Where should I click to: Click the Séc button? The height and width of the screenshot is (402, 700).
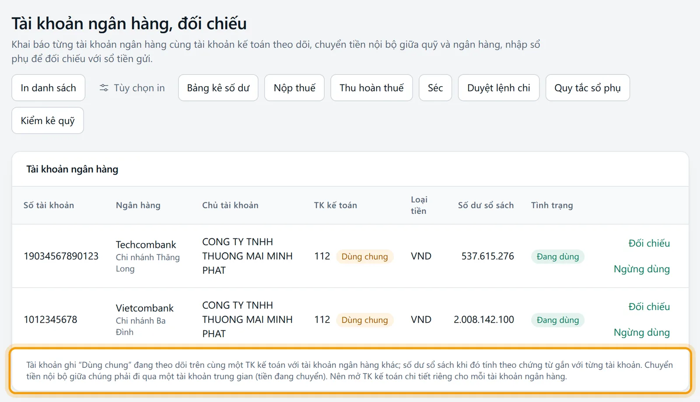pyautogui.click(x=435, y=88)
